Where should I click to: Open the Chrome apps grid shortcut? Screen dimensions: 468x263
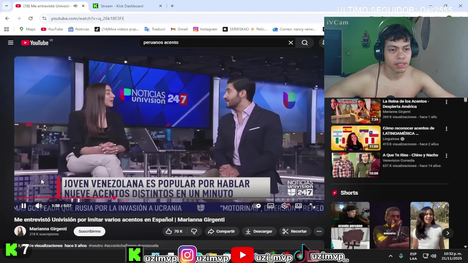coord(6,29)
